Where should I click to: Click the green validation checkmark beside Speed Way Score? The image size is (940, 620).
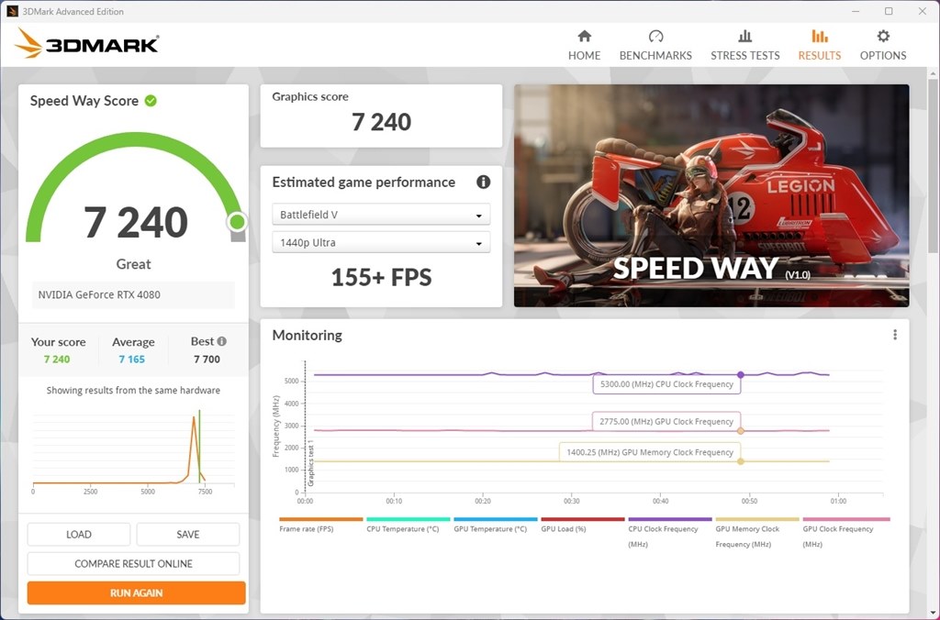[151, 101]
